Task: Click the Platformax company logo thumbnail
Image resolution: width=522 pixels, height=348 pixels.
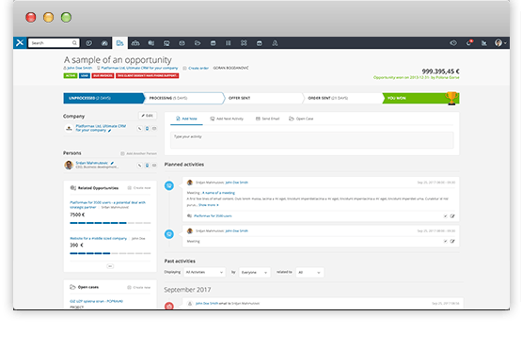Action: [x=69, y=128]
